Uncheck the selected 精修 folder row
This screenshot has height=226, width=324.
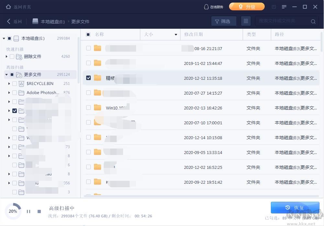point(88,77)
